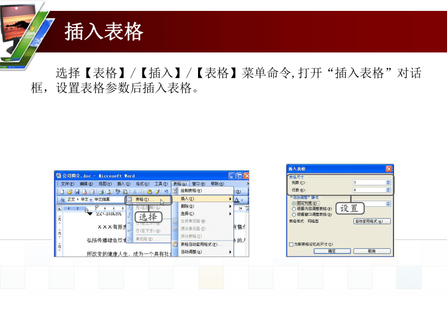Image resolution: width=447 pixels, height=335 pixels.
Task: Open the 帮助 menu
Action: [217, 184]
